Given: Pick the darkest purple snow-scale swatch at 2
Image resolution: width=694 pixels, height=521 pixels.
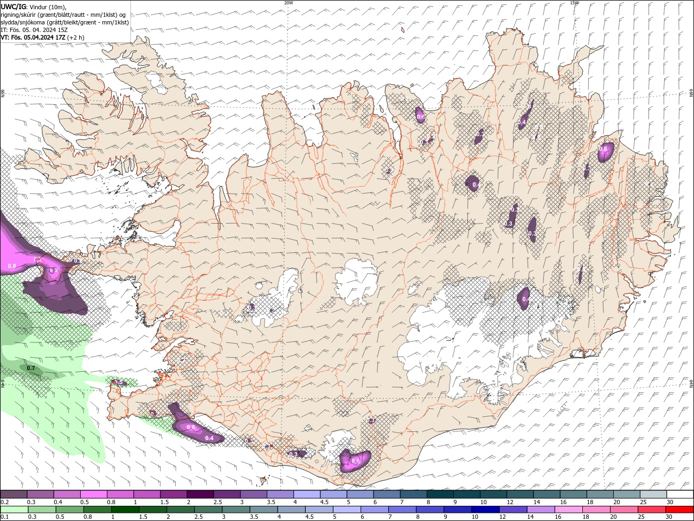Looking at the screenshot, I should pyautogui.click(x=200, y=494).
